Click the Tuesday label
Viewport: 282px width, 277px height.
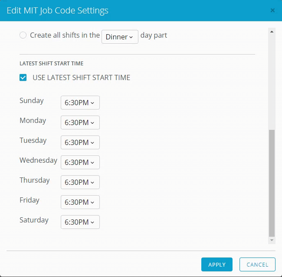(x=33, y=141)
